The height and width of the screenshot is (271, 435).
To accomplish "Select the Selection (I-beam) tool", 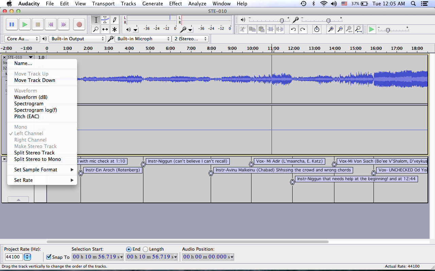I will point(96,20).
